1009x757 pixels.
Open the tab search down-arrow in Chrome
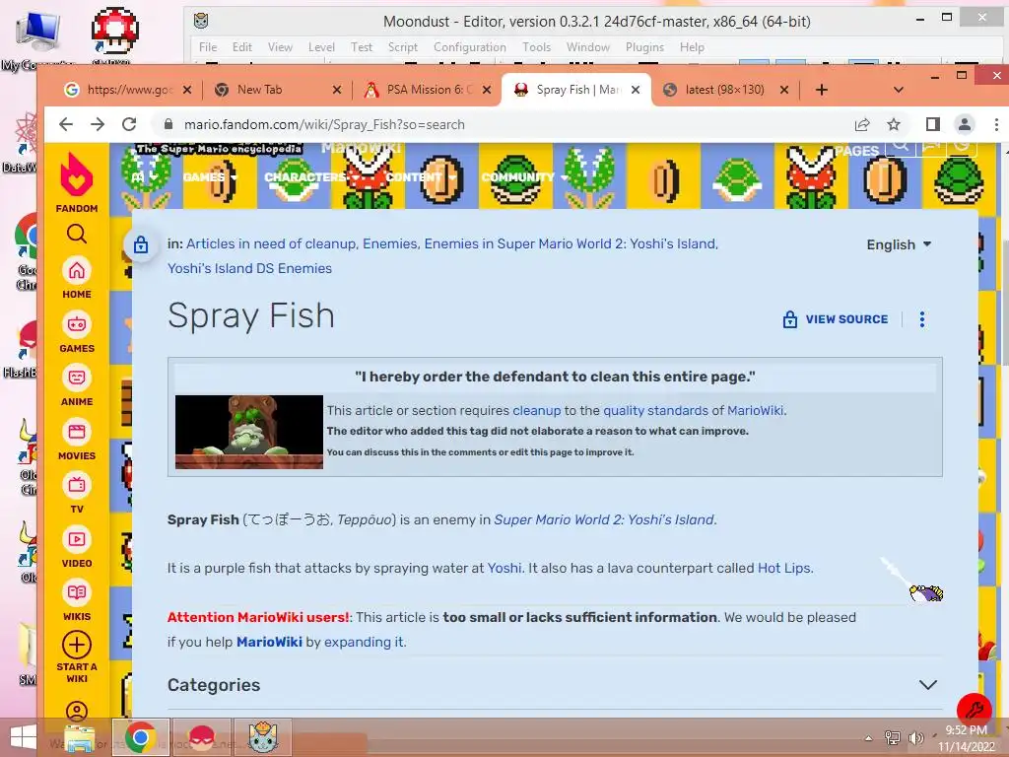click(x=899, y=90)
